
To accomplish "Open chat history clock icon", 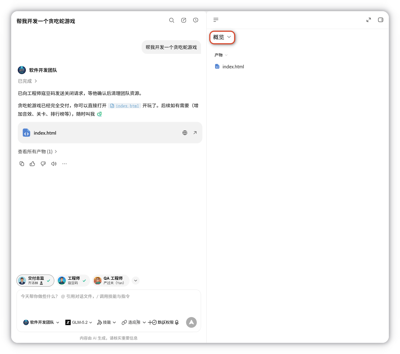I will (x=196, y=20).
